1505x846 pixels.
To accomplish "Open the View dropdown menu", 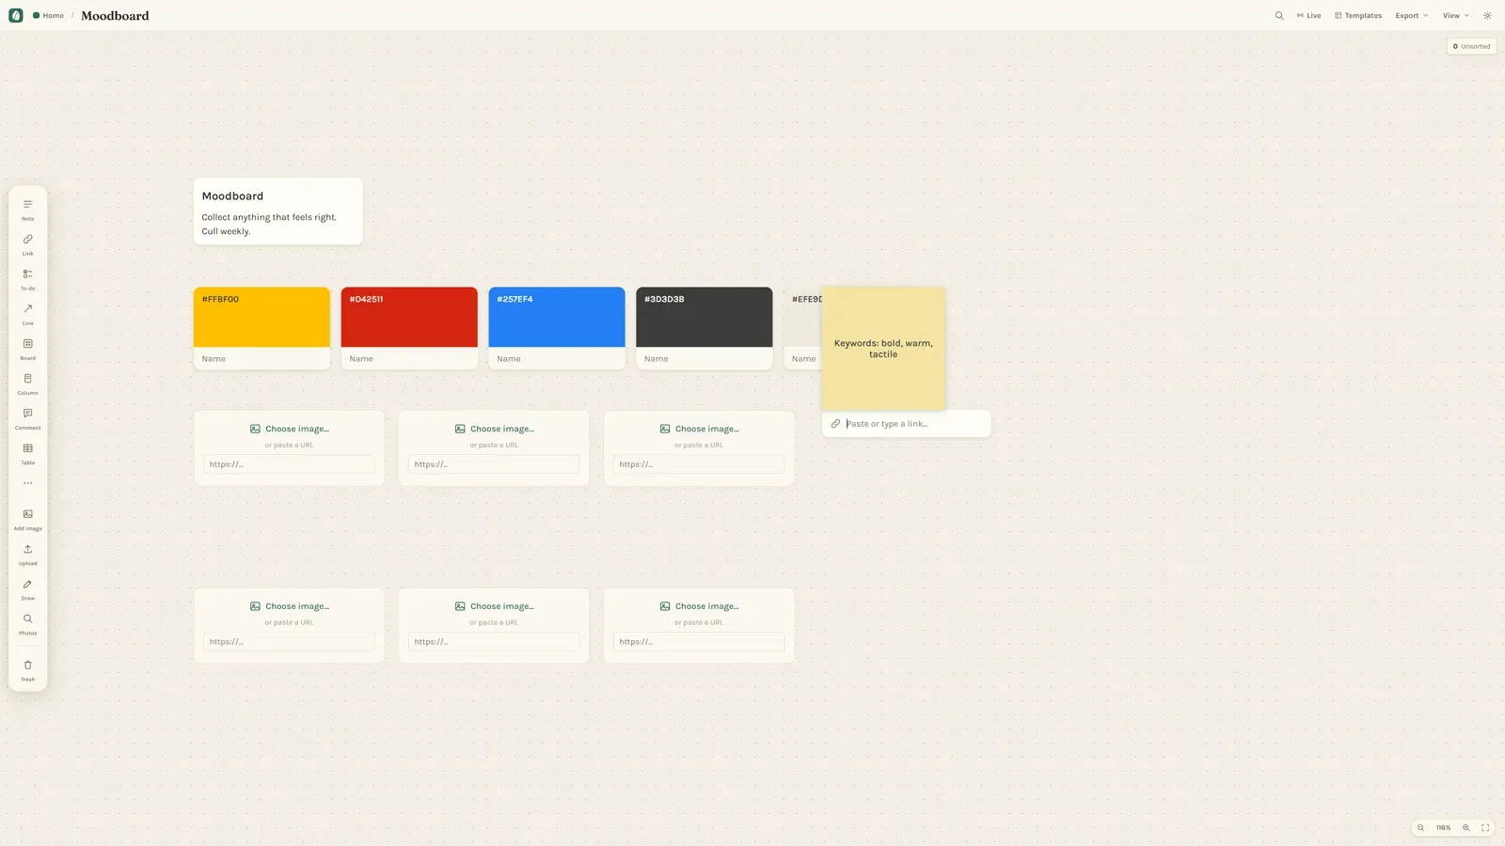I will (x=1455, y=15).
